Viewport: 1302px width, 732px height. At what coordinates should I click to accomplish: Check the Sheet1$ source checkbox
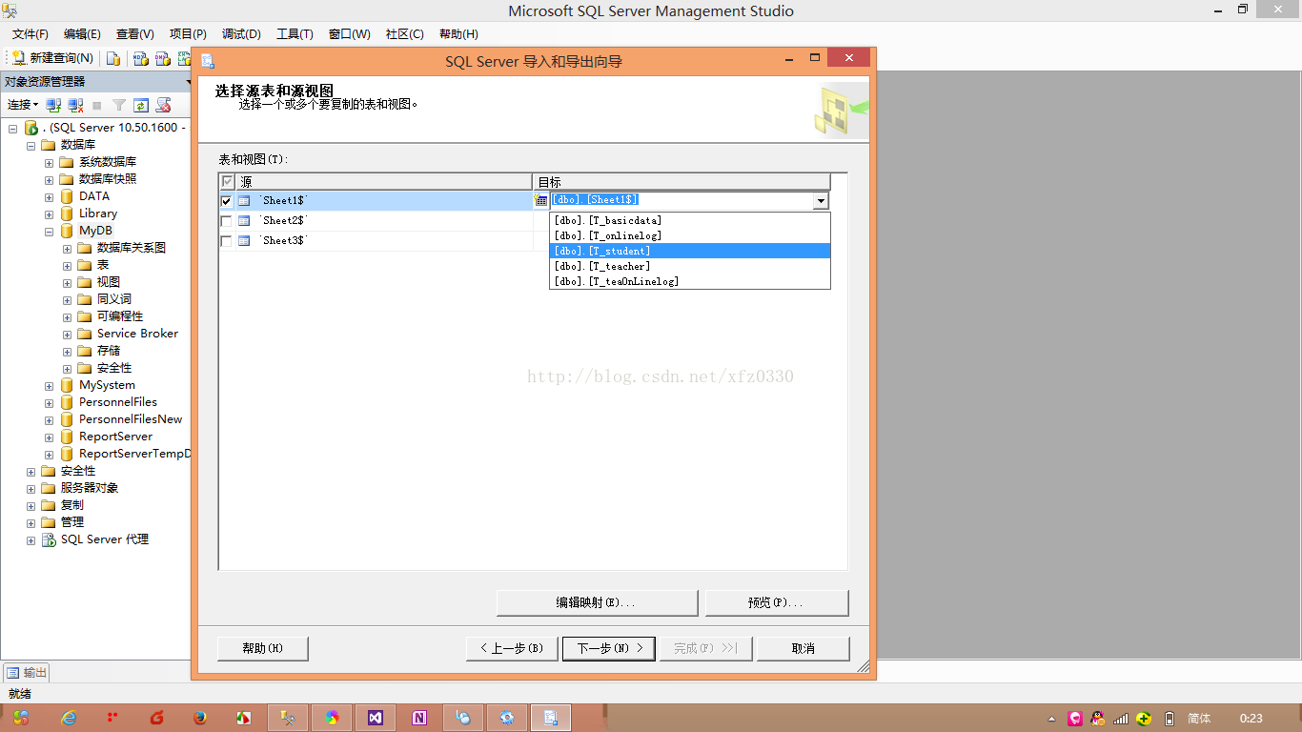(x=226, y=201)
